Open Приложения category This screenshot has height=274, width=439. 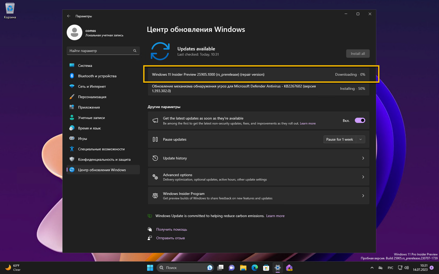click(103, 107)
